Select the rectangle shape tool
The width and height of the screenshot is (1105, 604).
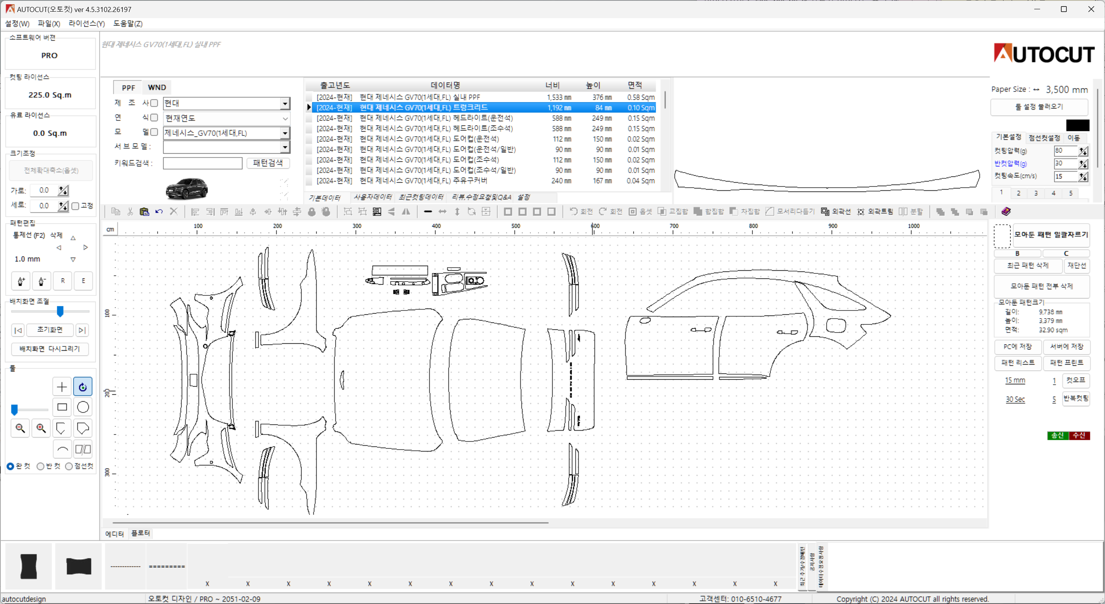62,407
